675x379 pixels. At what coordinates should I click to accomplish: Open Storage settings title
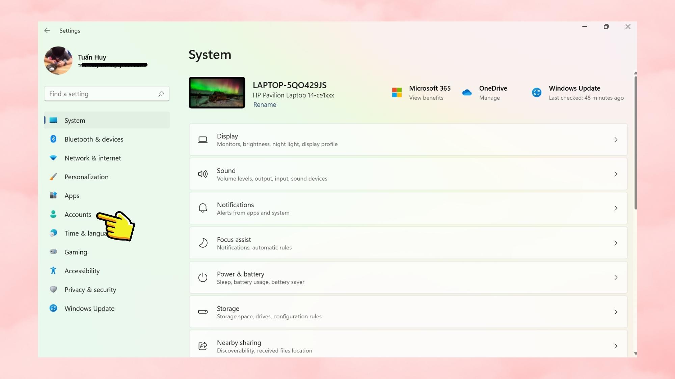point(228,309)
